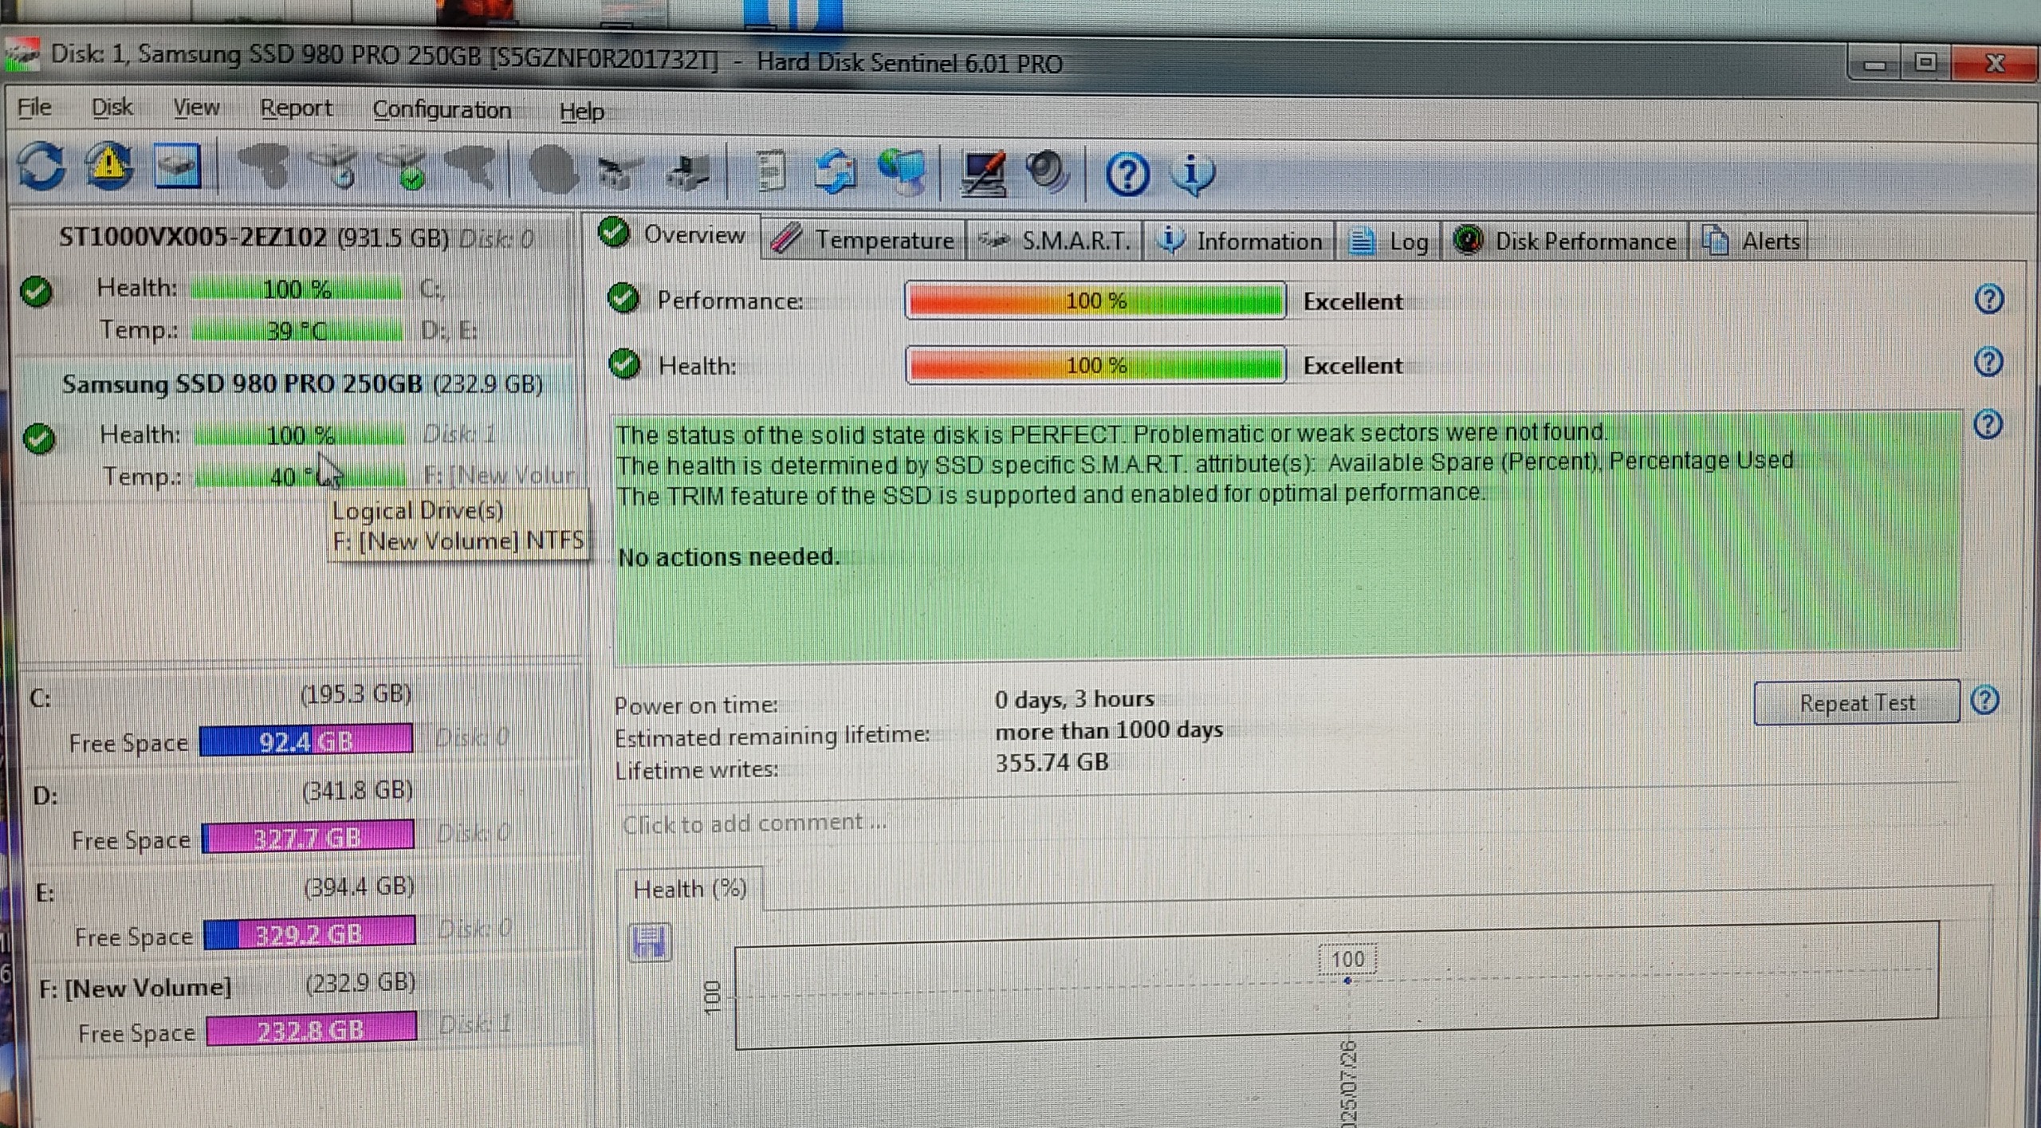Click the Performance 100 % gradient bar
This screenshot has width=2041, height=1128.
pos(1095,301)
